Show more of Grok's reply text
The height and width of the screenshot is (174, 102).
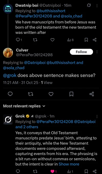[69, 164]
